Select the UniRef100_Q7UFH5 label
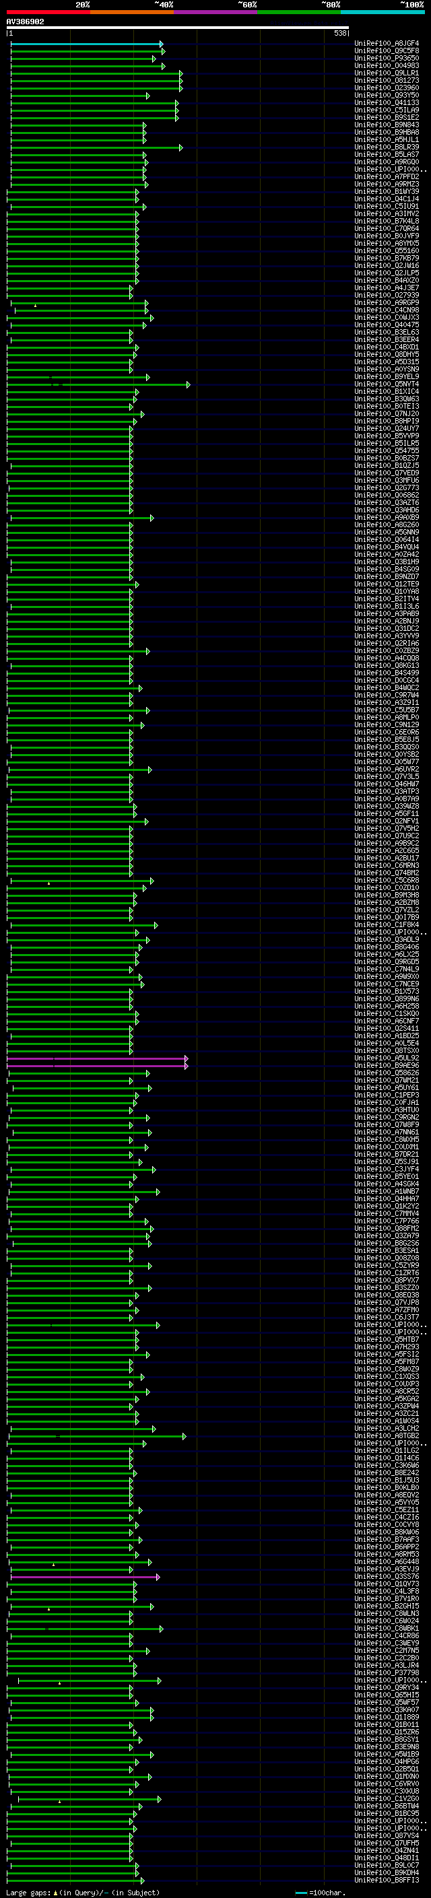 (x=387, y=1843)
